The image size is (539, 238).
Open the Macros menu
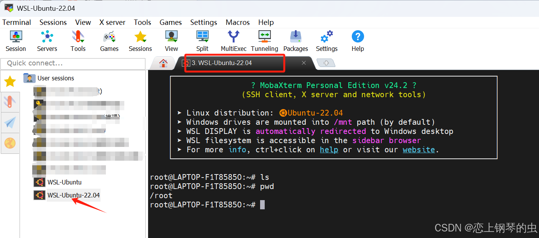click(x=237, y=22)
